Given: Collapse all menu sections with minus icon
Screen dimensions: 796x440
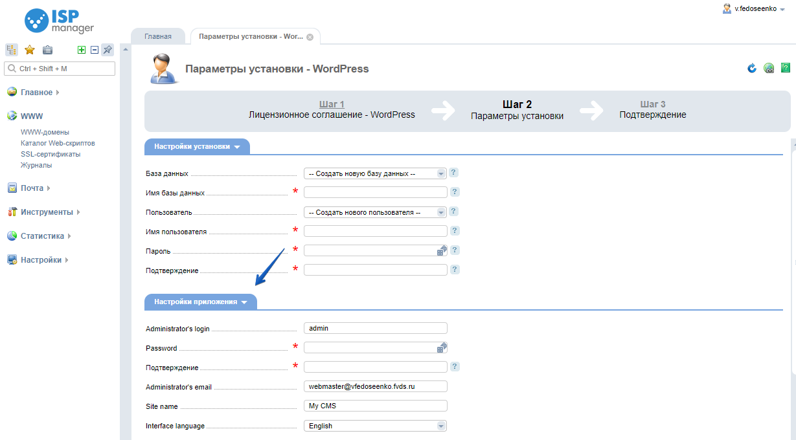Looking at the screenshot, I should (95, 50).
